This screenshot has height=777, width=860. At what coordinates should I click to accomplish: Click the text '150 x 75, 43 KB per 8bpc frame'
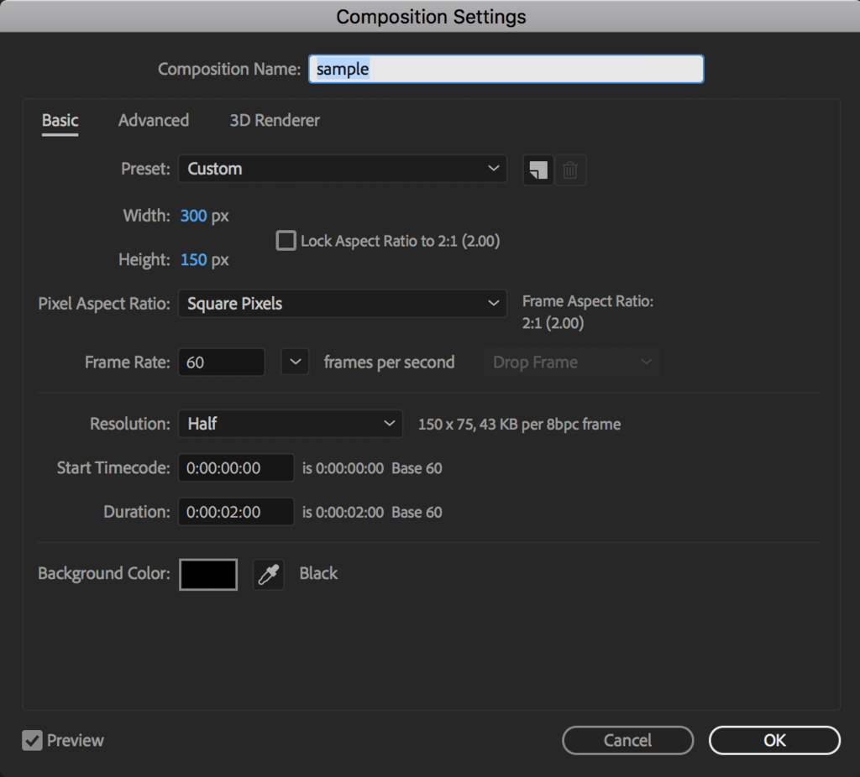(x=519, y=425)
